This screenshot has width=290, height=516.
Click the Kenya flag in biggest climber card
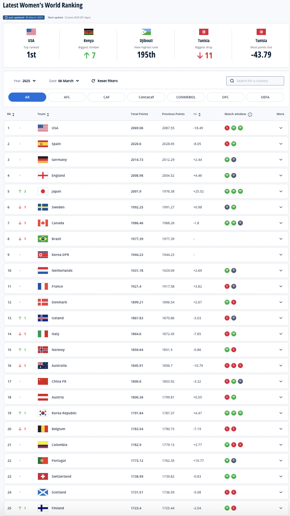tap(88, 32)
